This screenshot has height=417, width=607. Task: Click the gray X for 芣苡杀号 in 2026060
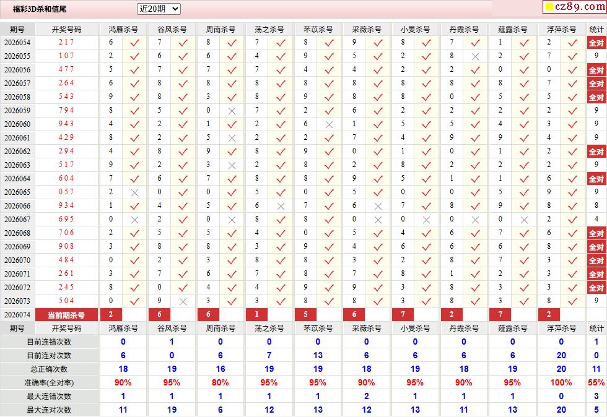pos(329,124)
